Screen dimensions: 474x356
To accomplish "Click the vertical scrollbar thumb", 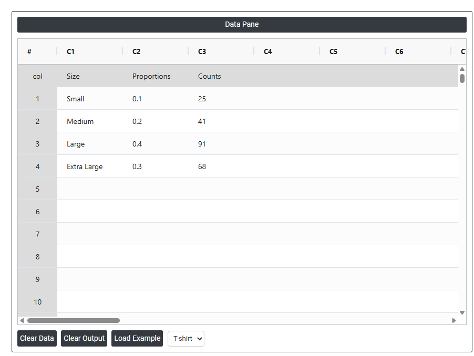I will 462,79.
